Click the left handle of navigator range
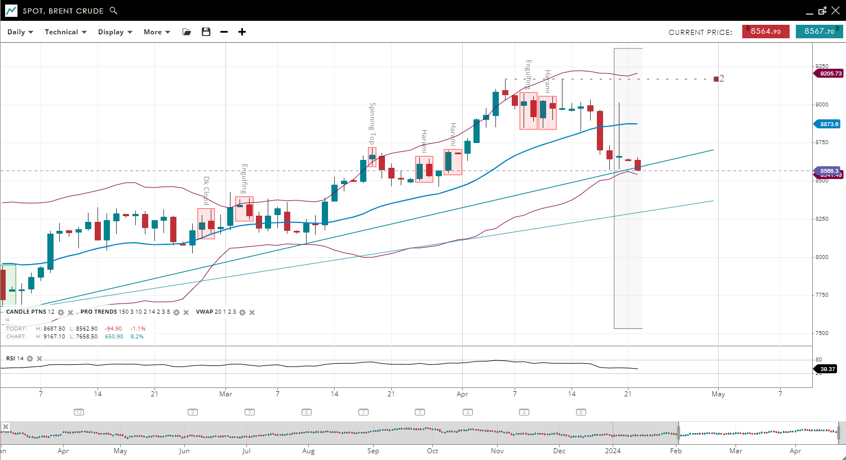Screen dimensions: 846x460 (679, 432)
